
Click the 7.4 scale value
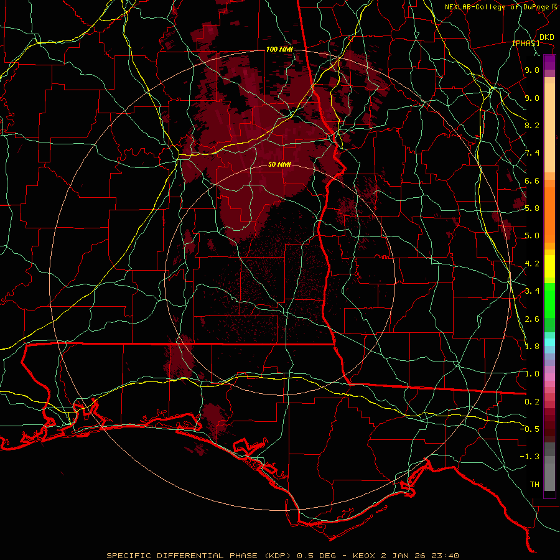(x=532, y=153)
